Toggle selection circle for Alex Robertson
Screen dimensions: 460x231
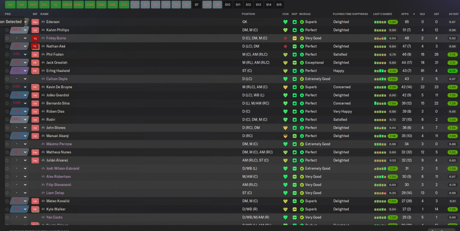[x=7, y=177]
